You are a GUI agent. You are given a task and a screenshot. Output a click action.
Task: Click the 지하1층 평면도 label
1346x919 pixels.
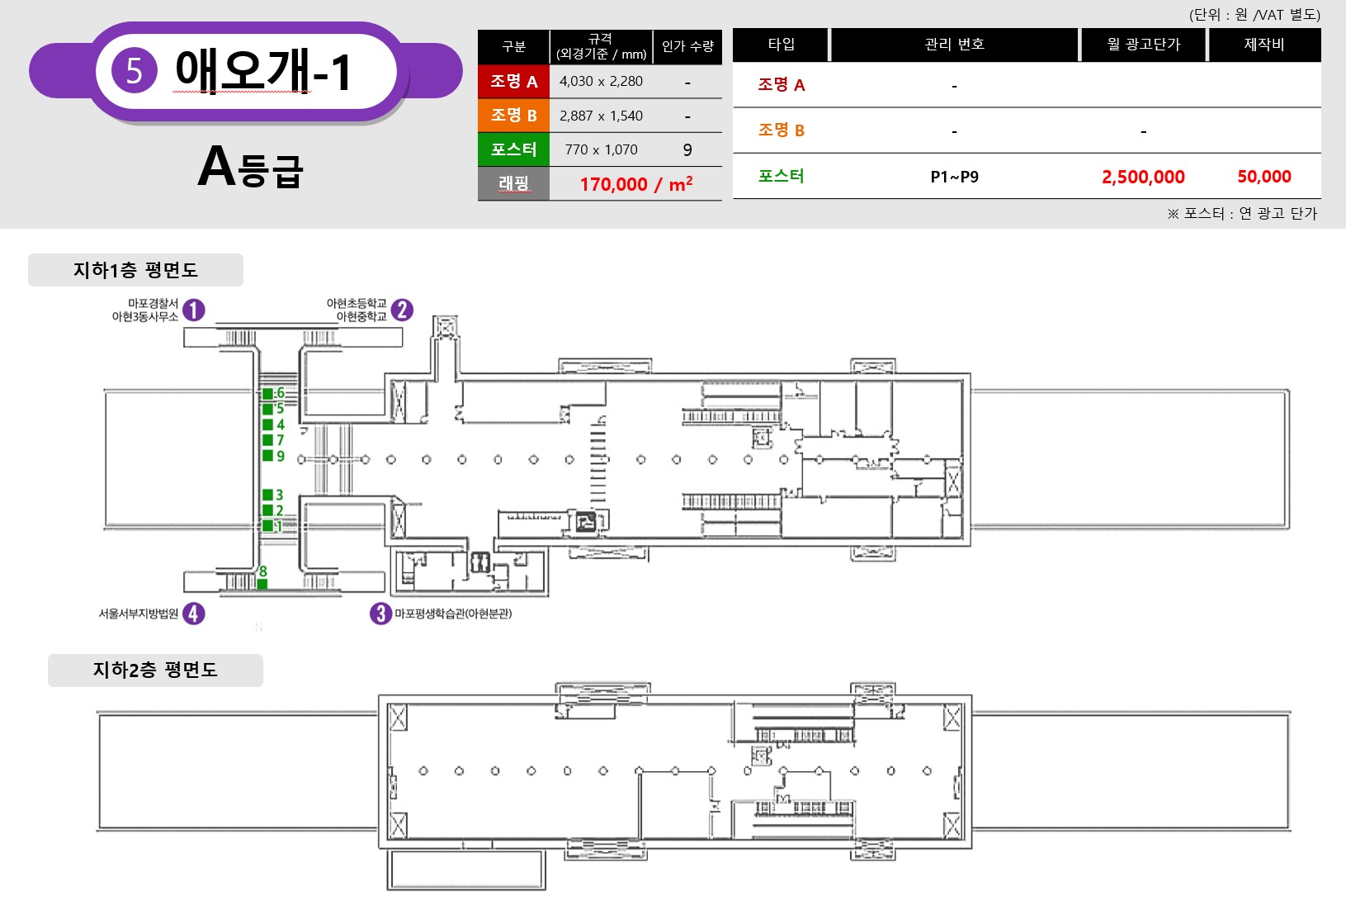(x=135, y=270)
